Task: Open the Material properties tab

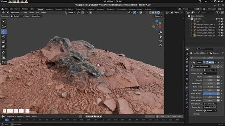Action: pyautogui.click(x=187, y=107)
